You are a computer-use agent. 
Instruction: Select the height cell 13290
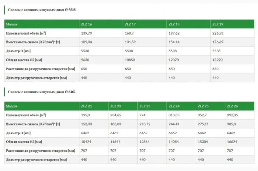[x=218, y=60]
